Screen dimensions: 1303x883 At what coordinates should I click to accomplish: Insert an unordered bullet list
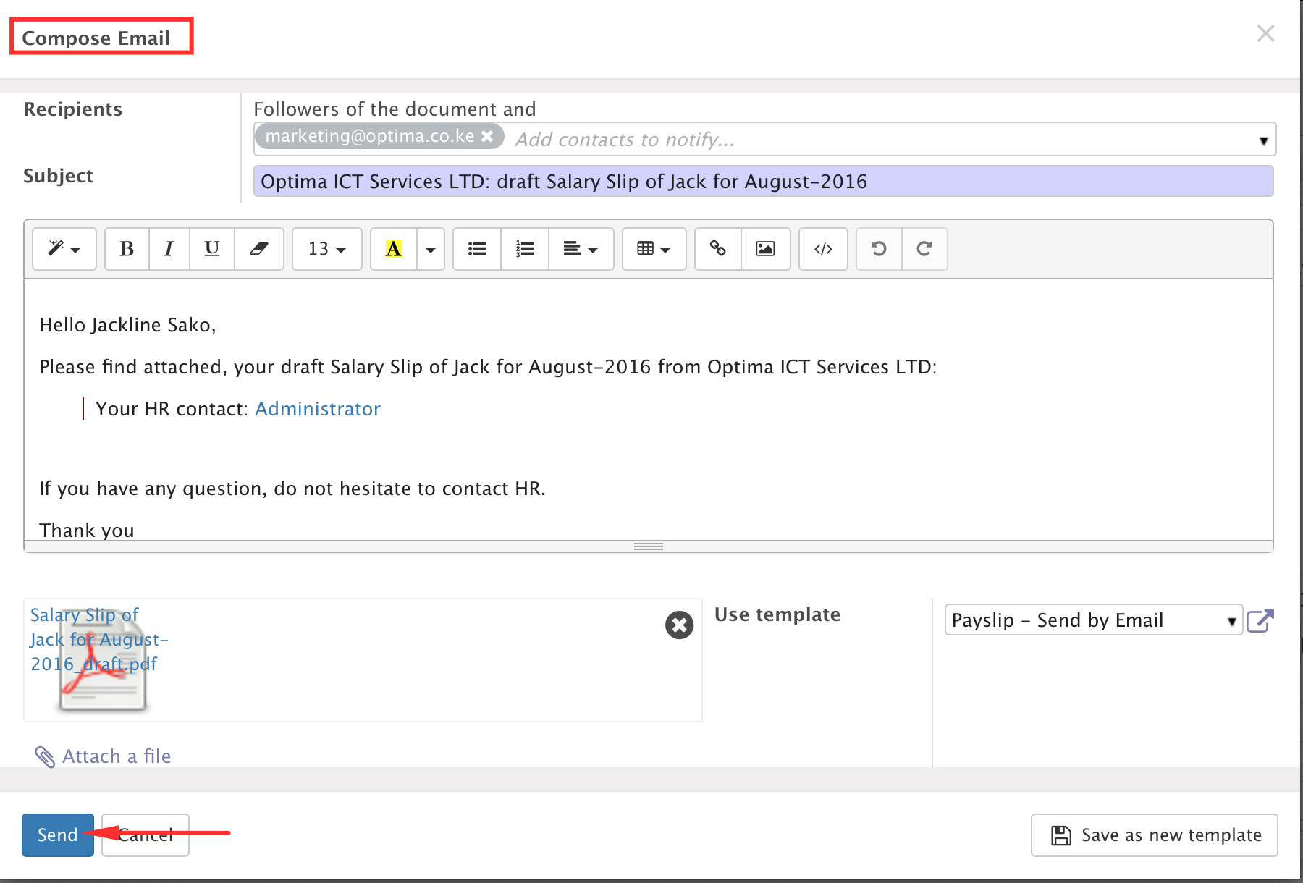point(476,249)
